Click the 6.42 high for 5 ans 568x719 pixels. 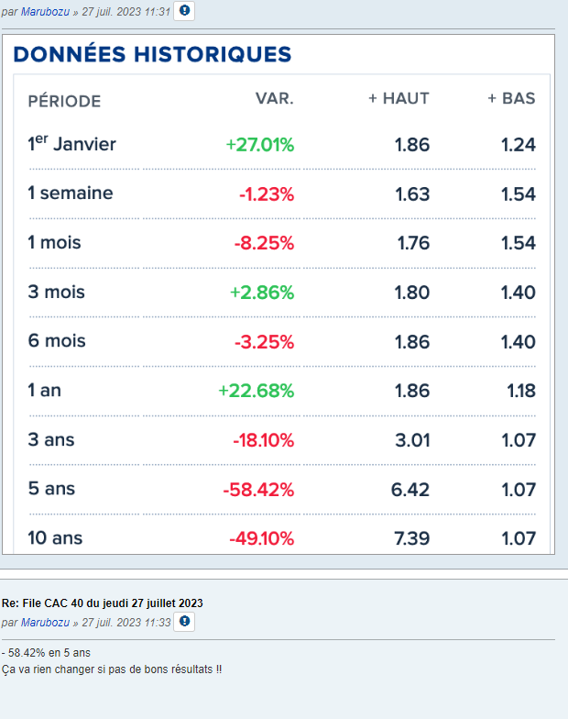point(410,490)
